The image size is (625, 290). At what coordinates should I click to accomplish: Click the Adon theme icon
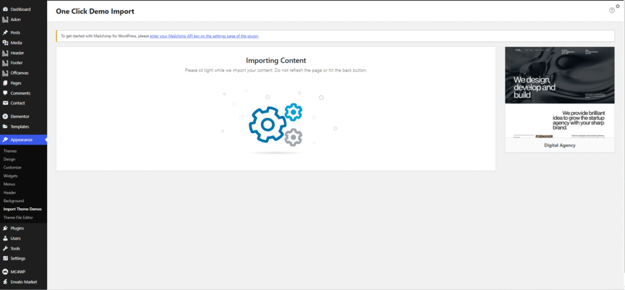pos(5,19)
